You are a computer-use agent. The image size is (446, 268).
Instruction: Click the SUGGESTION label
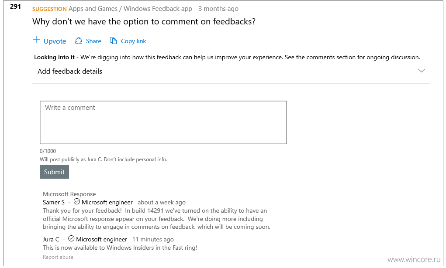[49, 9]
